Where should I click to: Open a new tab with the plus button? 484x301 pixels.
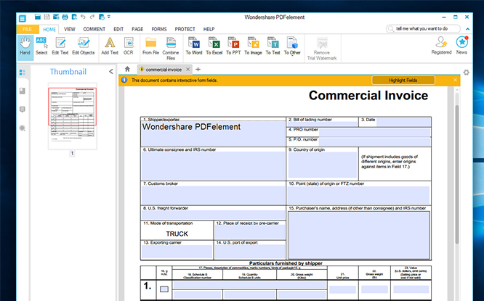(198, 70)
